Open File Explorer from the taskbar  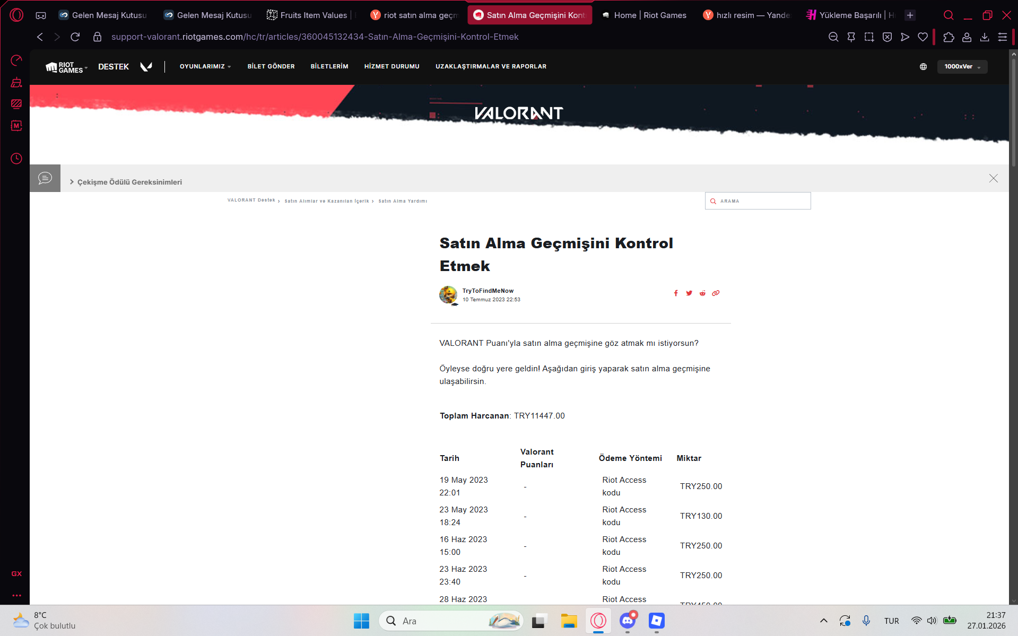pos(569,621)
